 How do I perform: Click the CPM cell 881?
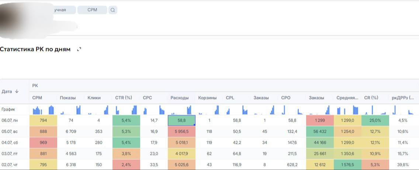pos(43,154)
